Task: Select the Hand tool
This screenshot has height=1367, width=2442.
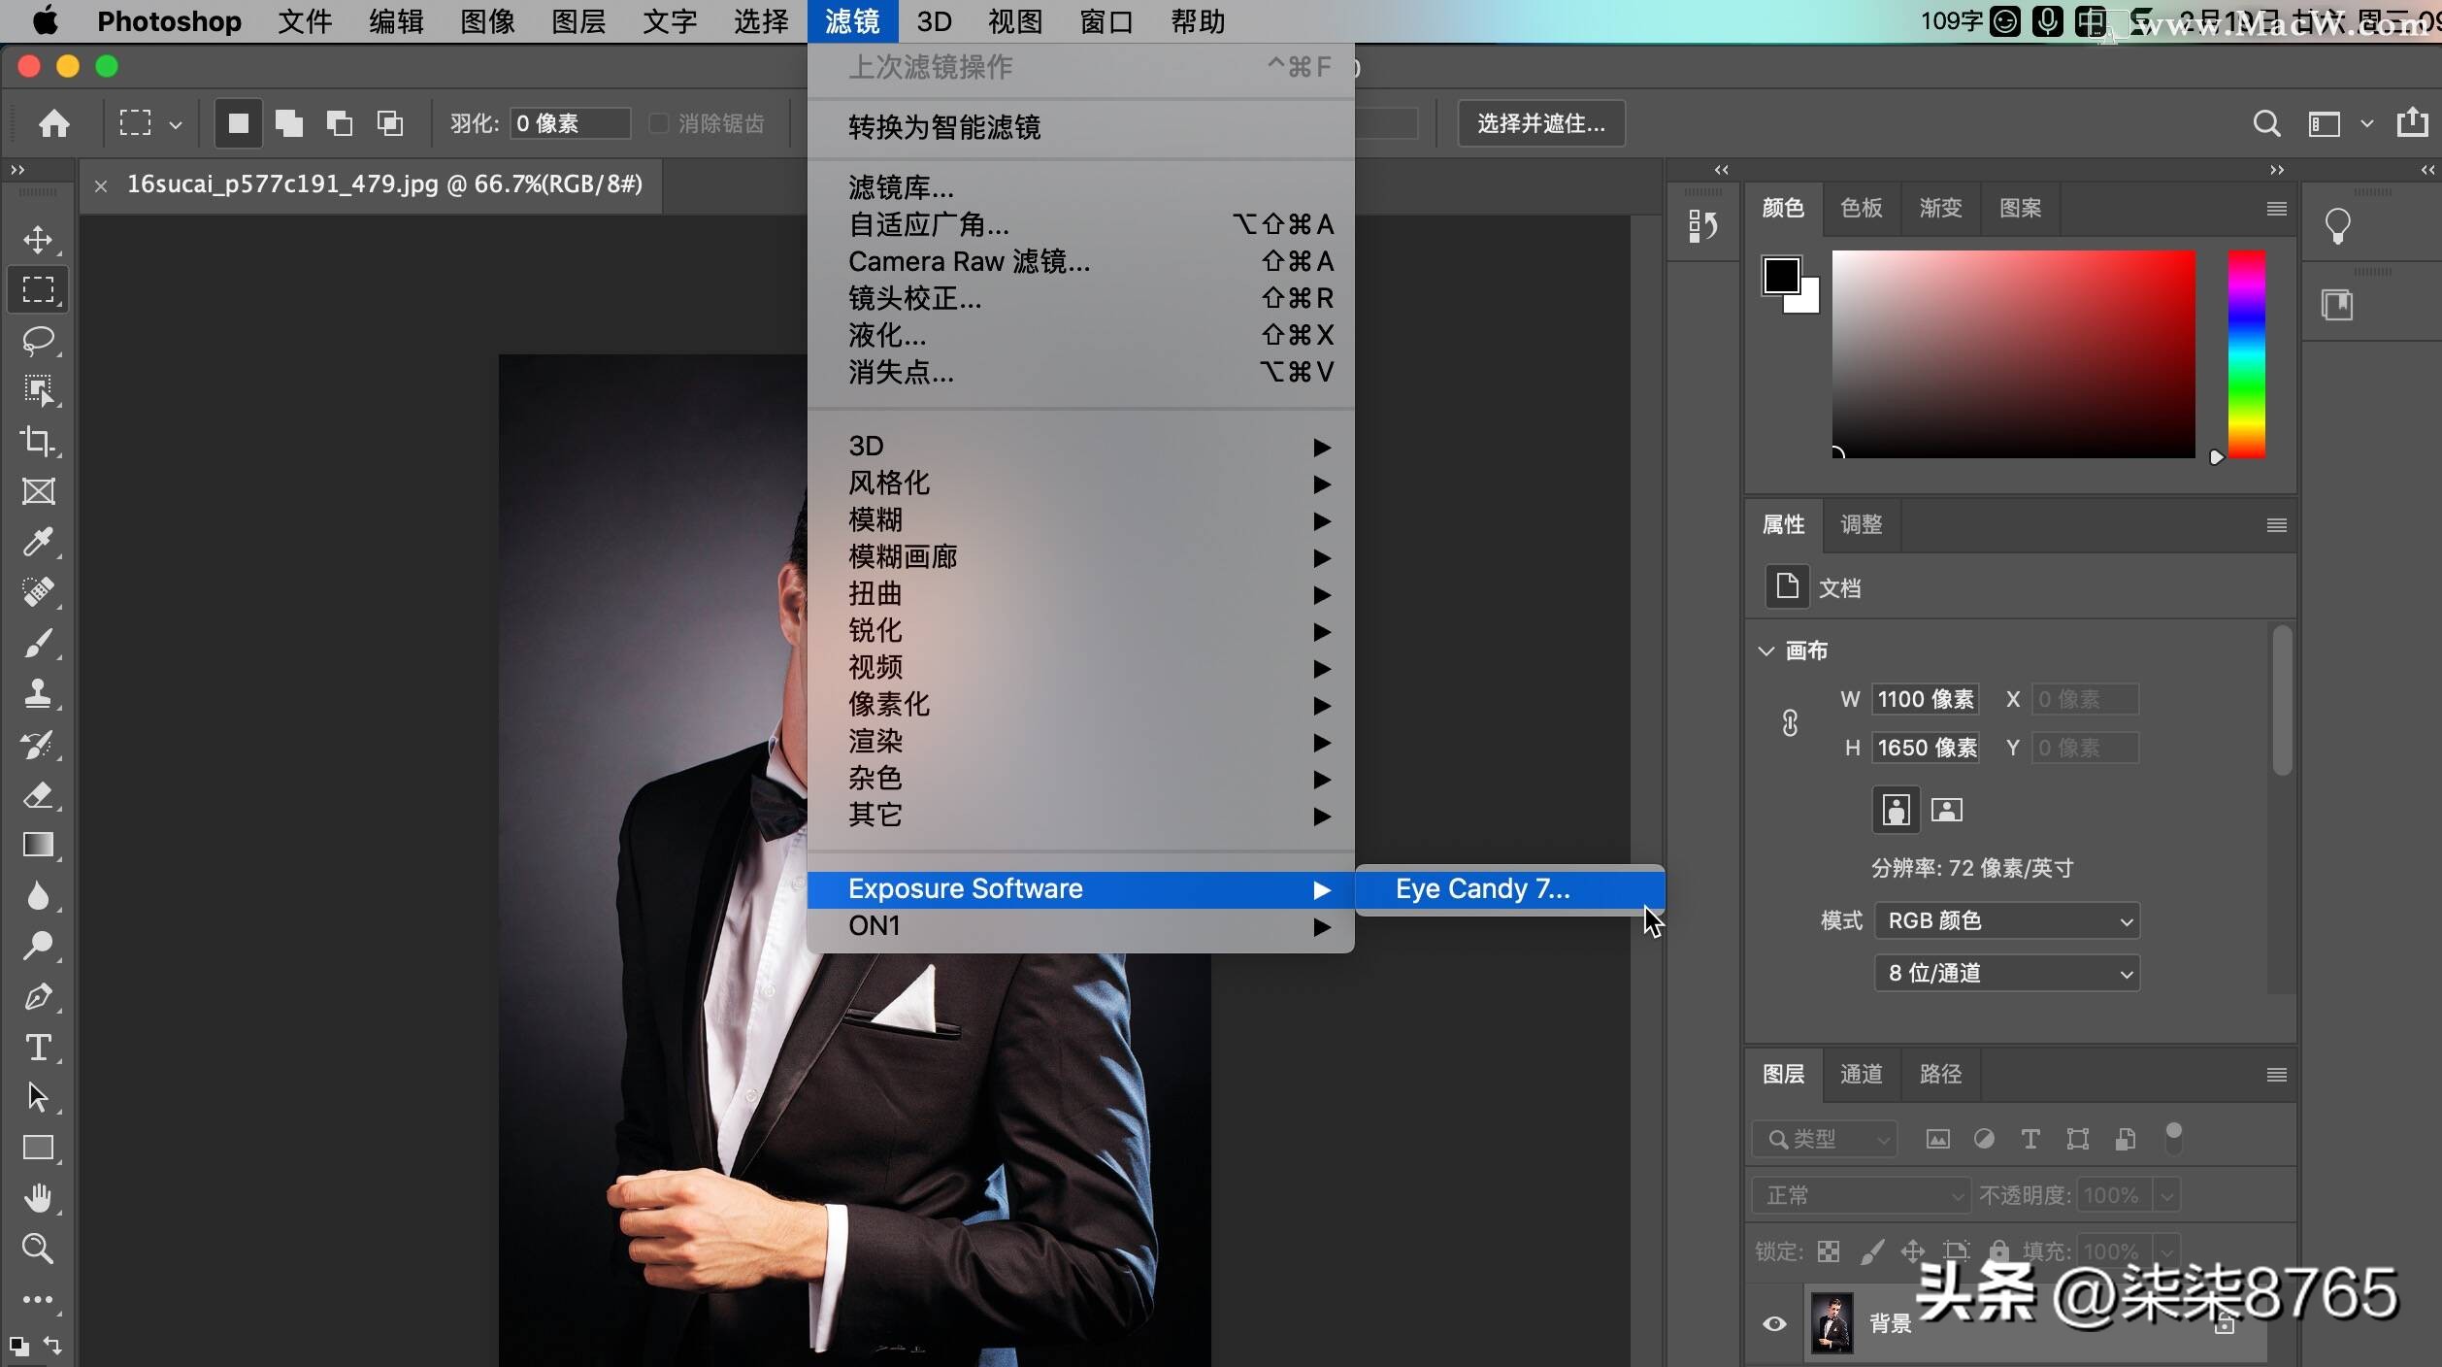Action: (38, 1198)
